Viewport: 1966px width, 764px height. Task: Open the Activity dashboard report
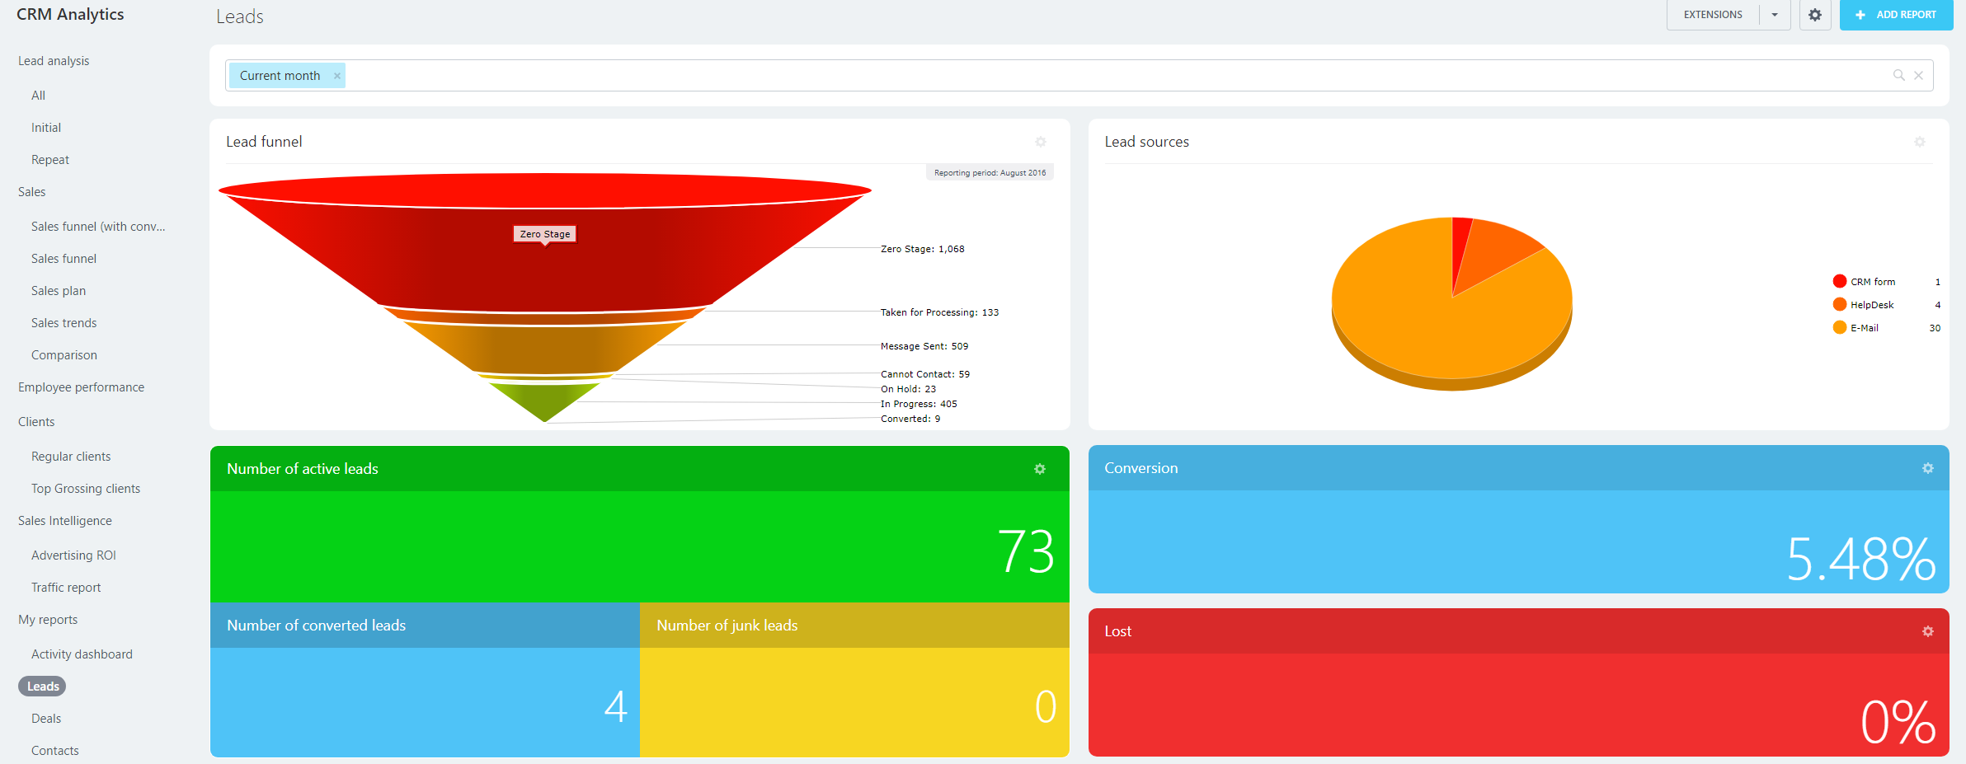pyautogui.click(x=82, y=654)
